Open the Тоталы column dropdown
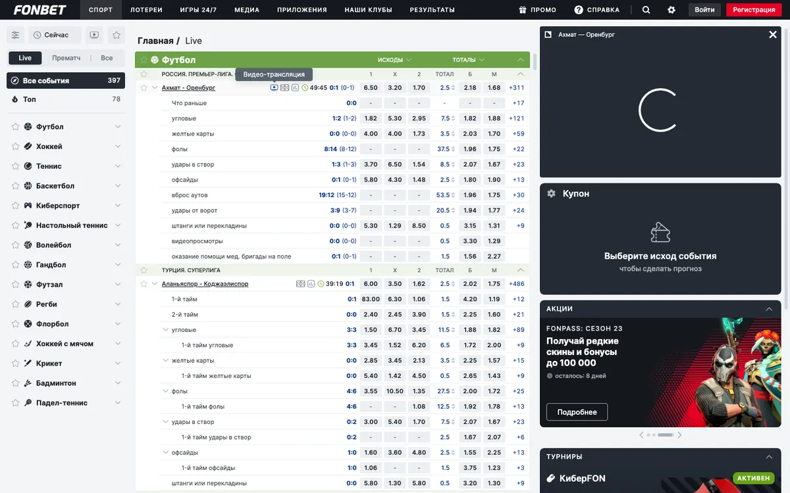This screenshot has height=493, width=790. click(469, 60)
